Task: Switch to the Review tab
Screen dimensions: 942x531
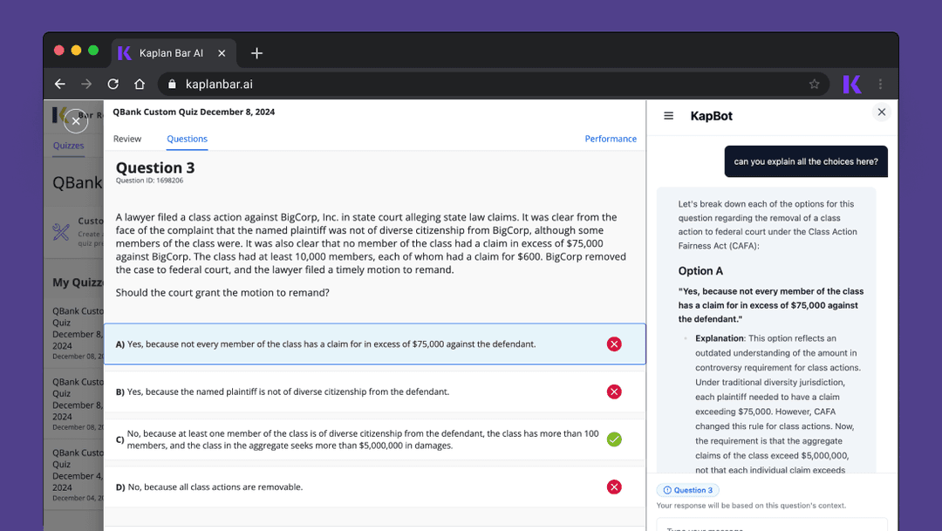Action: (x=127, y=139)
